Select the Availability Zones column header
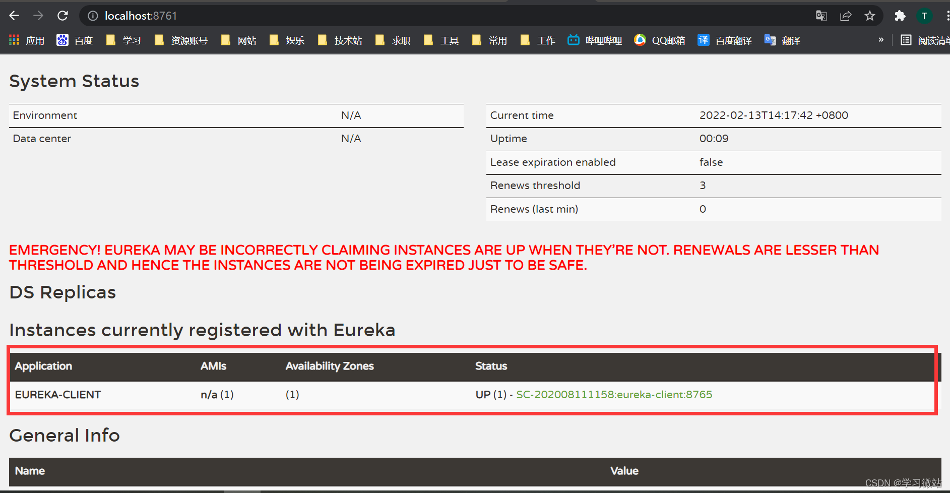The image size is (950, 493). coord(330,366)
